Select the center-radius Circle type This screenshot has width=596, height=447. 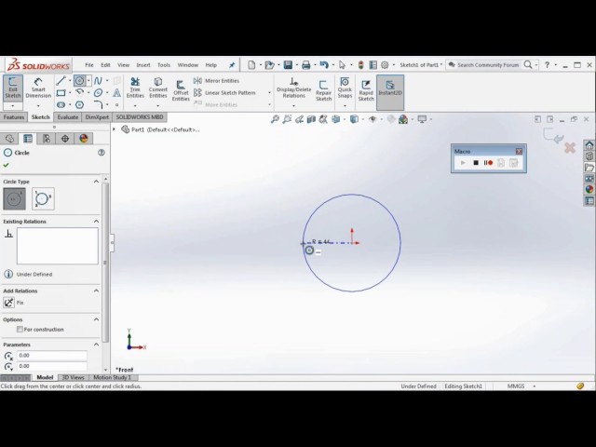tap(15, 198)
